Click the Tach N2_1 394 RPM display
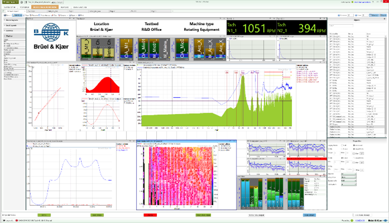This screenshot has width=389, height=223. (302, 28)
